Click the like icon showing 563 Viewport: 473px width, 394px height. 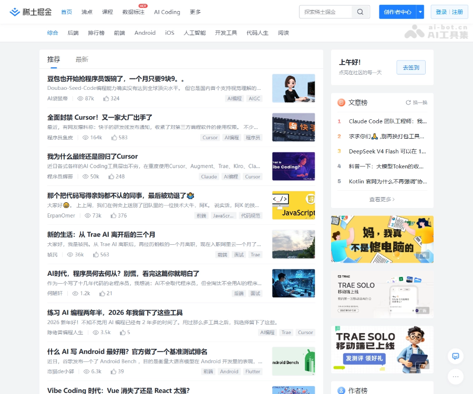tap(96, 255)
